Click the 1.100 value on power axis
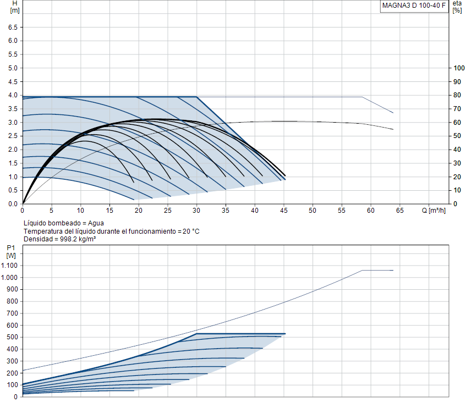Screen dimensions: 466x408 pos(9,266)
